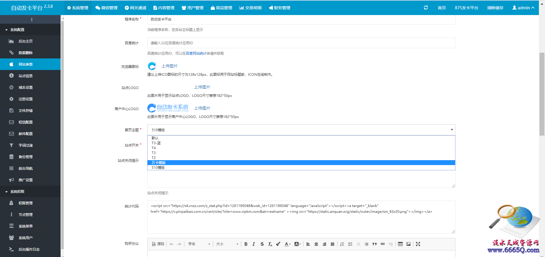Image resolution: width=545 pixels, height=257 pixels.
Task: Open 文件存储 in sidebar
Action: click(30, 110)
